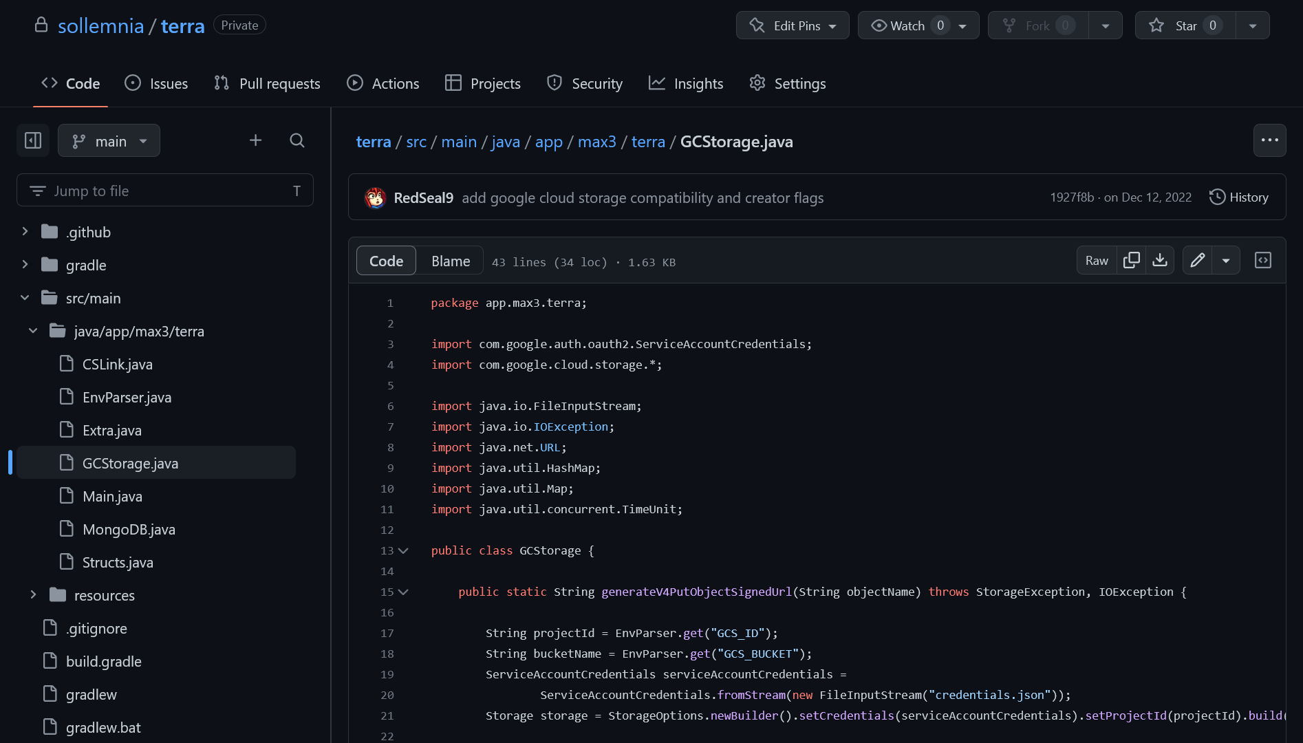Click the Jump to file field

tap(165, 190)
